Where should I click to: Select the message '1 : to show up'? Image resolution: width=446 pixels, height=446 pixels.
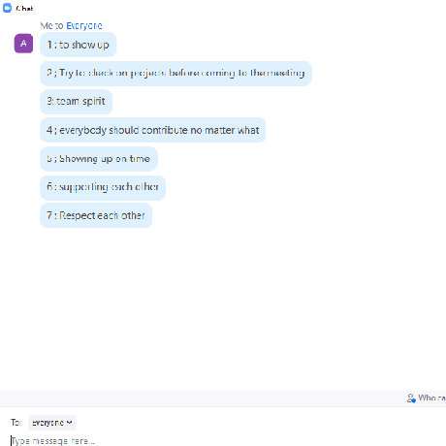(x=79, y=45)
